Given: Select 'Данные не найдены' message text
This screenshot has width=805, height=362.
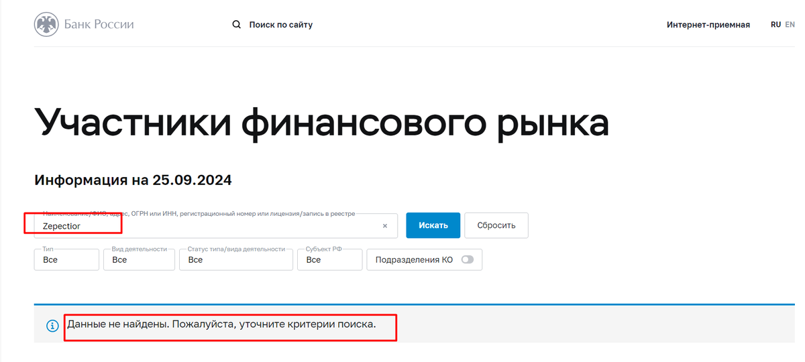Looking at the screenshot, I should tap(221, 324).
